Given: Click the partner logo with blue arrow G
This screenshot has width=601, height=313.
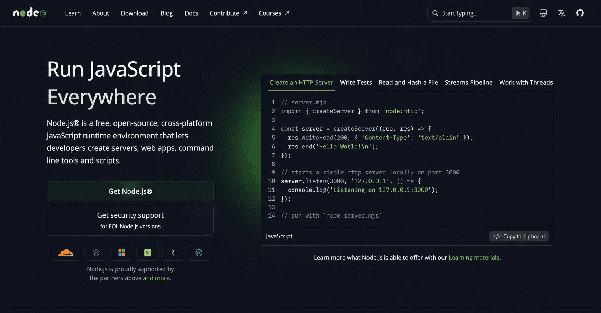Looking at the screenshot, I should point(173,252).
